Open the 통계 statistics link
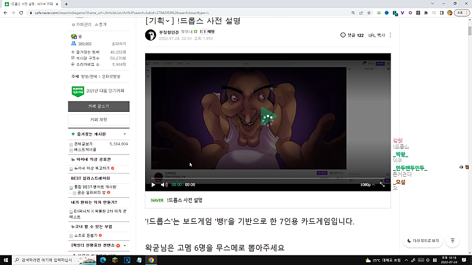The height and width of the screenshot is (265, 472). [x=100, y=25]
